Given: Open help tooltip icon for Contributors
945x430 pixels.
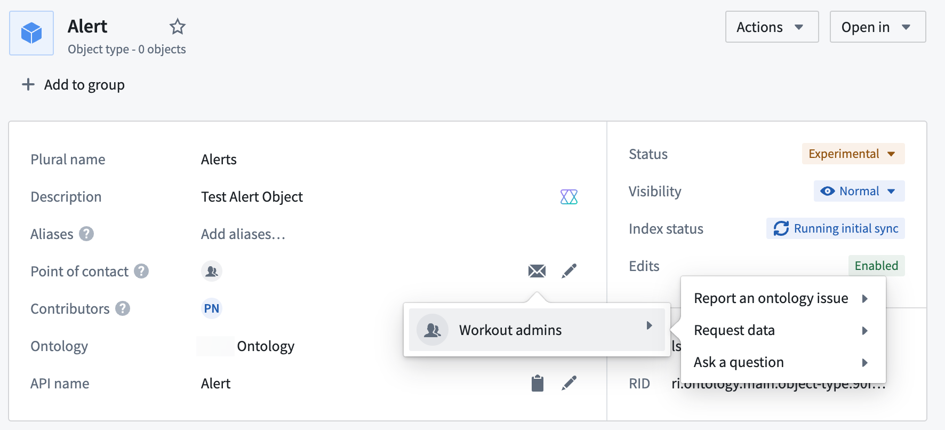Looking at the screenshot, I should [123, 308].
